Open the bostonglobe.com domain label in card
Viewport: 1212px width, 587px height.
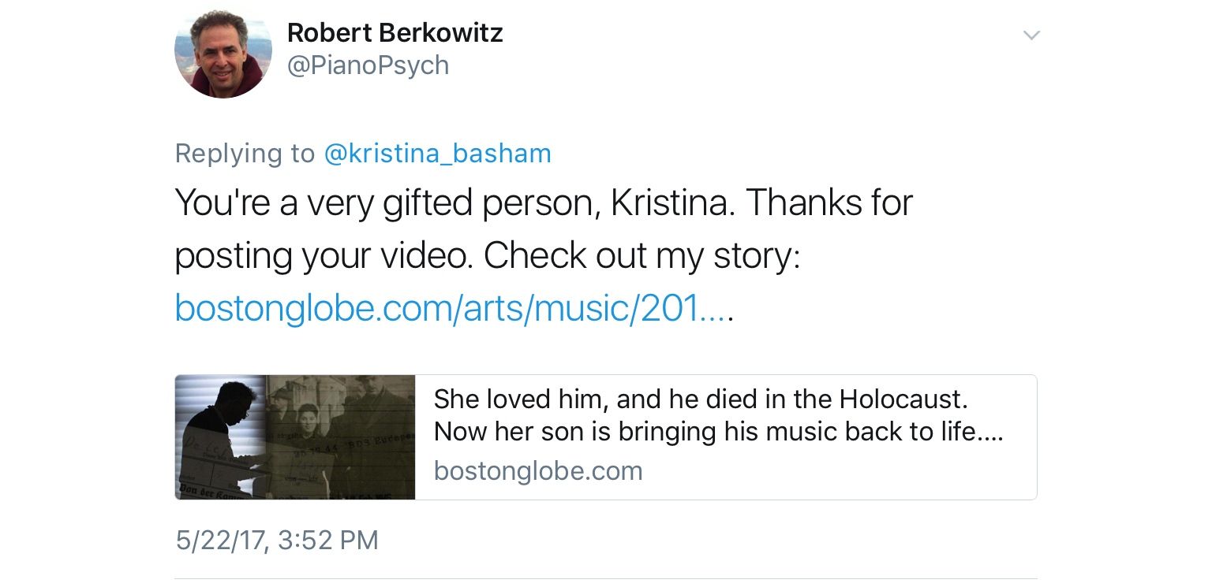pos(538,471)
